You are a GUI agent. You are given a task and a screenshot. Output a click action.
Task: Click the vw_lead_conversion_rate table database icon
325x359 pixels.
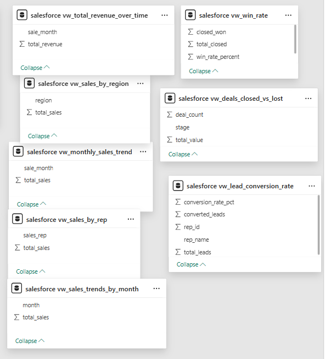tap(178, 186)
